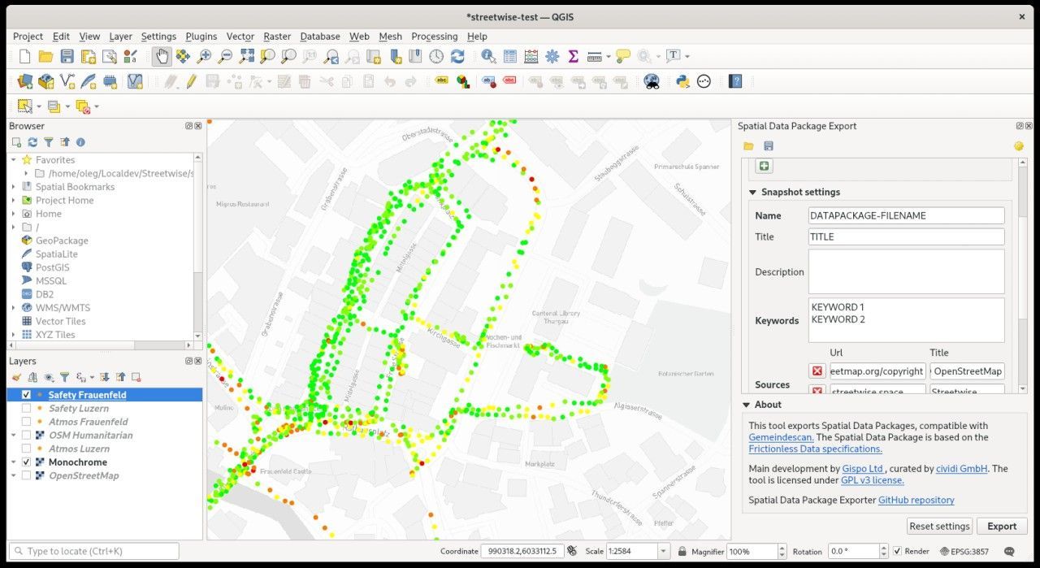Expand the XYZ Tiles node

click(14, 335)
